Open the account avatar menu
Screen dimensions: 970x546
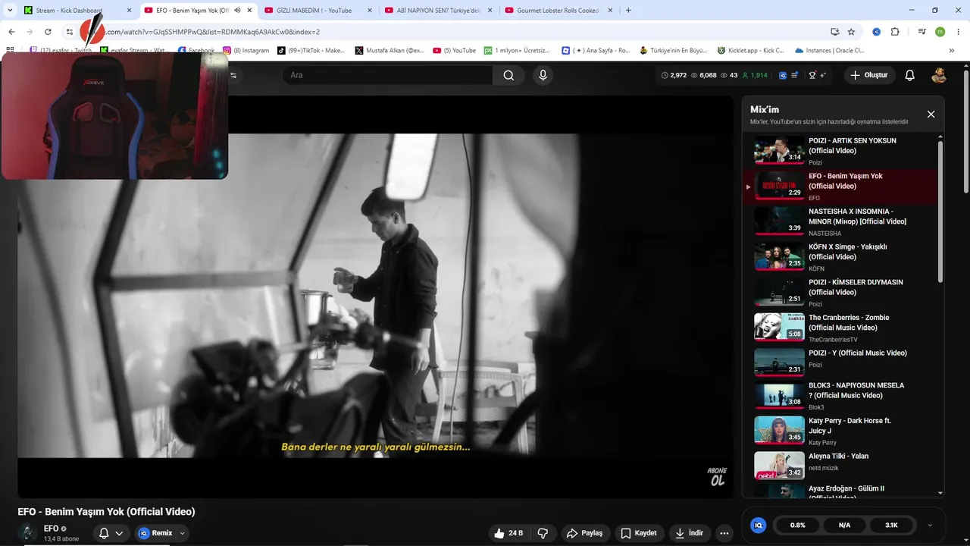pos(939,75)
